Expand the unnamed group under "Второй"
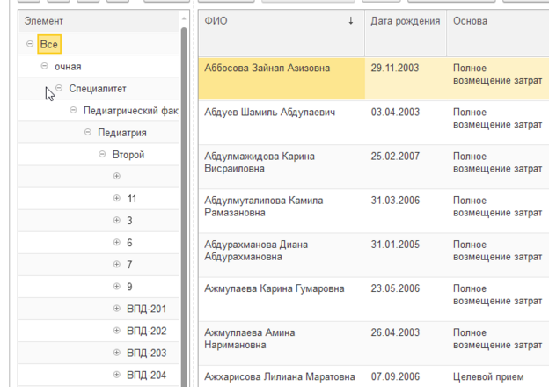The image size is (549, 387). (x=116, y=177)
